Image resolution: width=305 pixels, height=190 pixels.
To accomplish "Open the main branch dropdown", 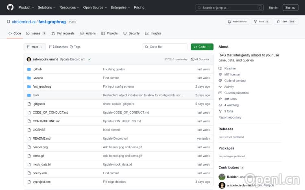I will coord(35,47).
